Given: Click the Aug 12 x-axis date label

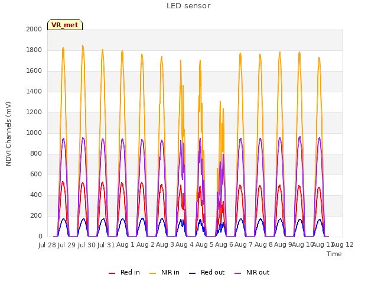Looking at the screenshot, I should tap(343, 245).
